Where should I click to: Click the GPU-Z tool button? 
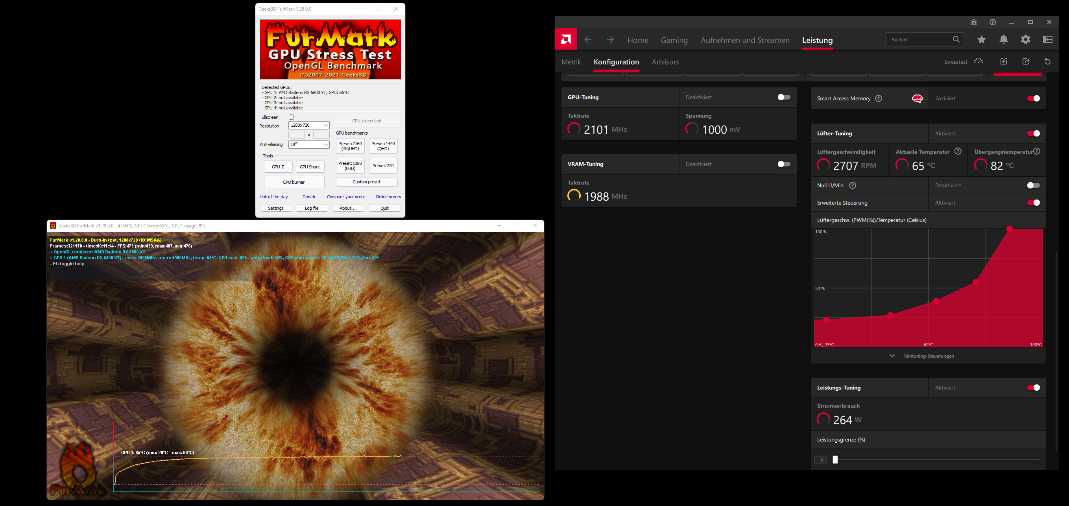pyautogui.click(x=278, y=167)
